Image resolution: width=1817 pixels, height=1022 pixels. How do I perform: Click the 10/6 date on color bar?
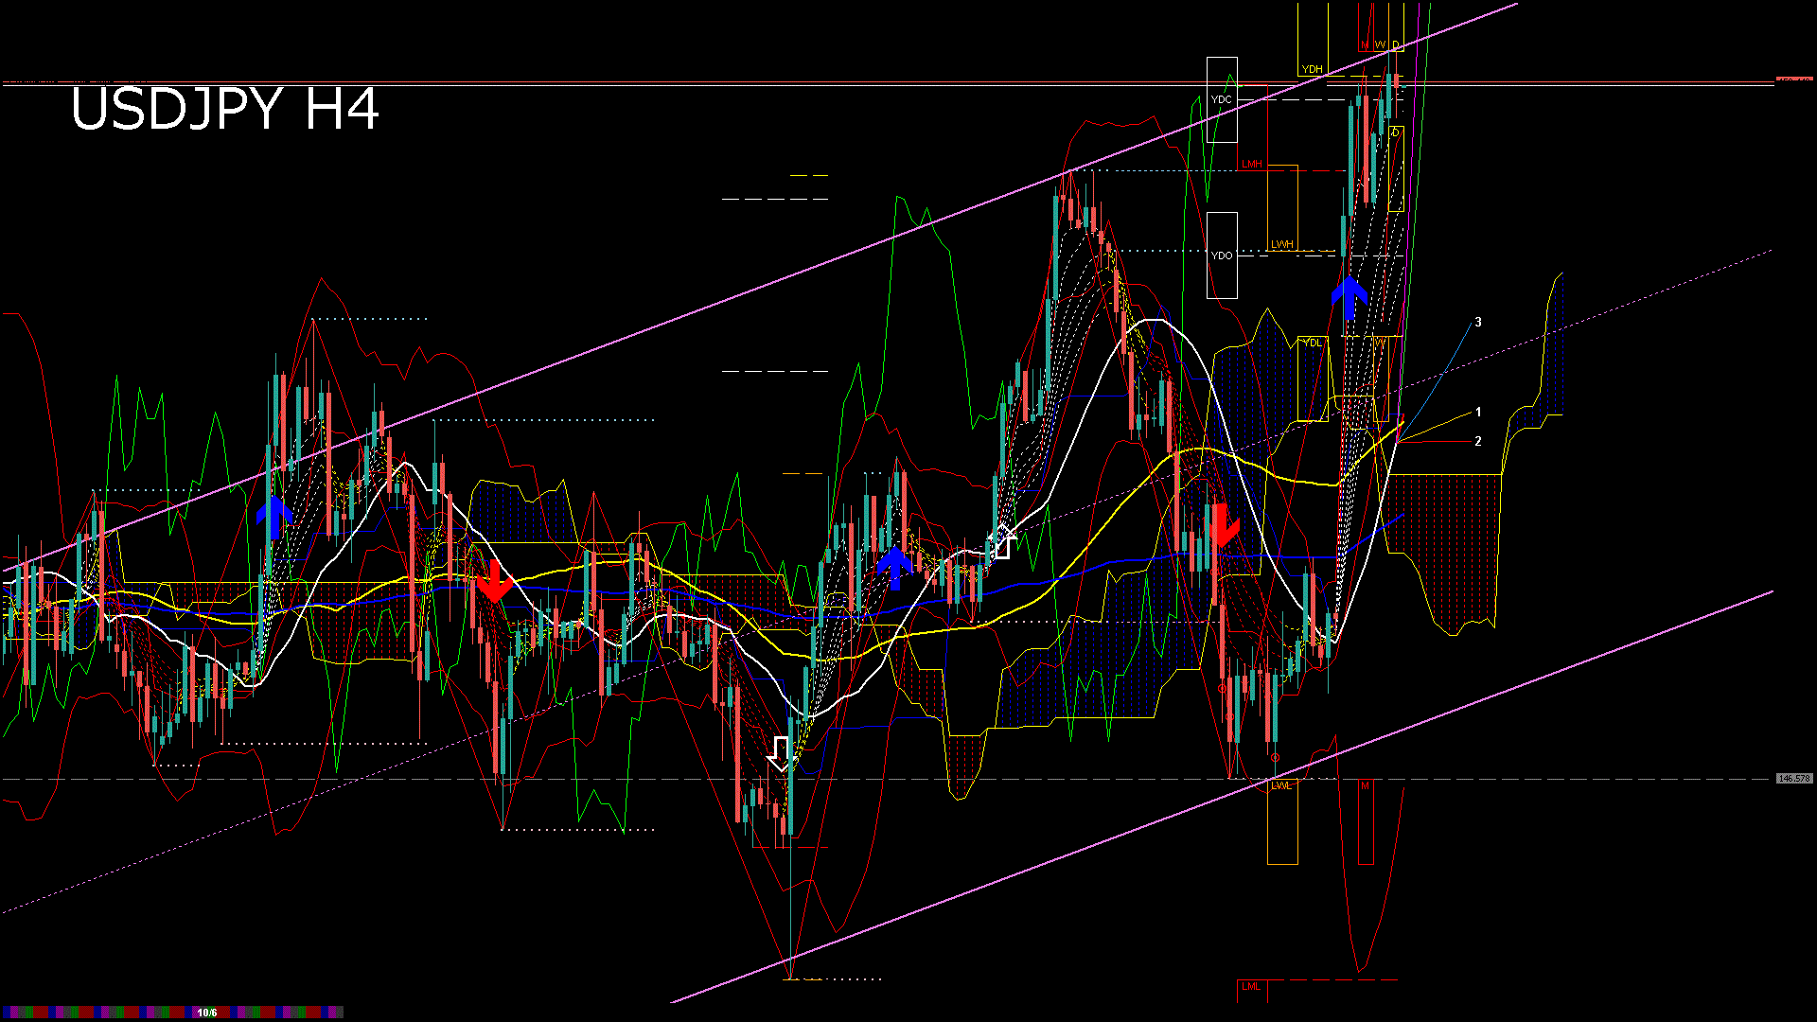click(206, 1013)
